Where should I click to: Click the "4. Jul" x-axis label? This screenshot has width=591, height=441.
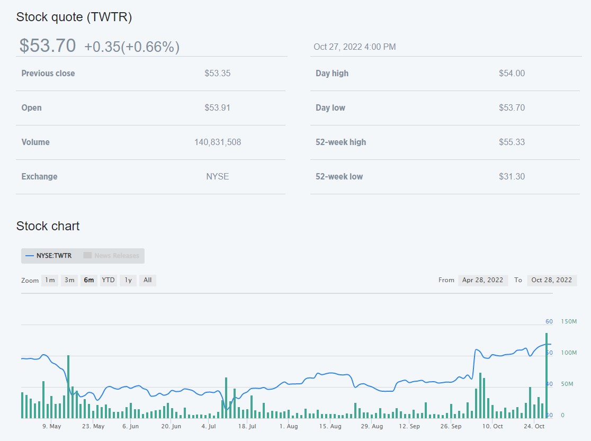coord(209,426)
